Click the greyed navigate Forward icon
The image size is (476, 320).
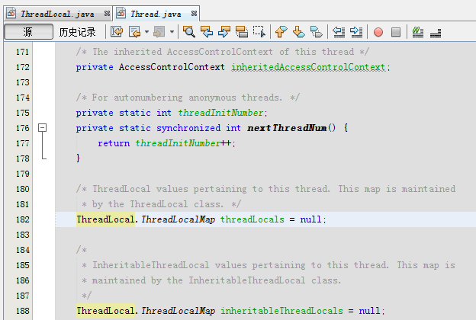pos(159,31)
